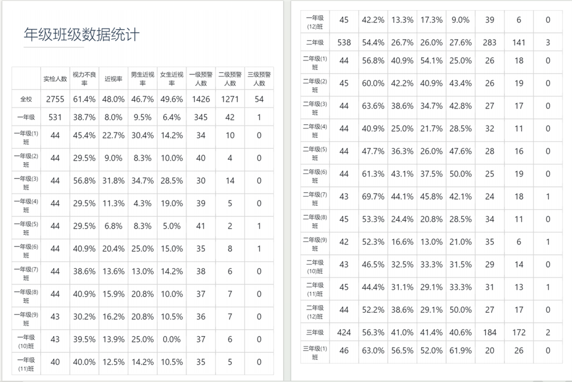Click the 全校 row label
This screenshot has width=572, height=382.
click(x=26, y=99)
